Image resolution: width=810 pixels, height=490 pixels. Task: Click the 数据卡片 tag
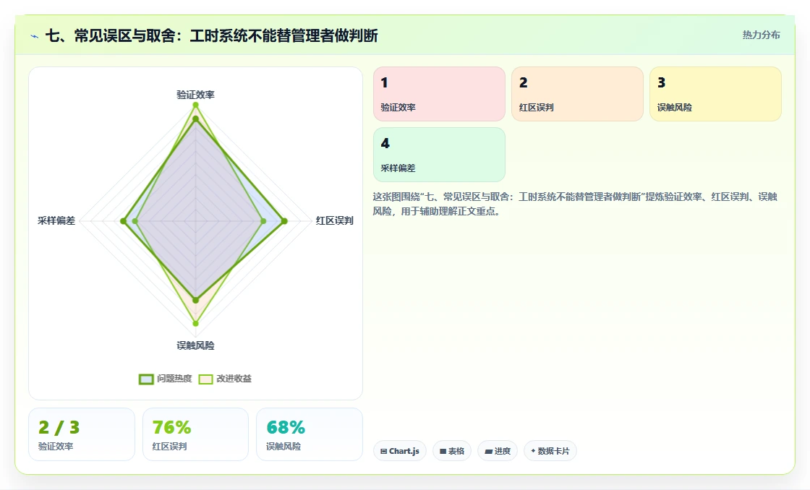tap(550, 451)
